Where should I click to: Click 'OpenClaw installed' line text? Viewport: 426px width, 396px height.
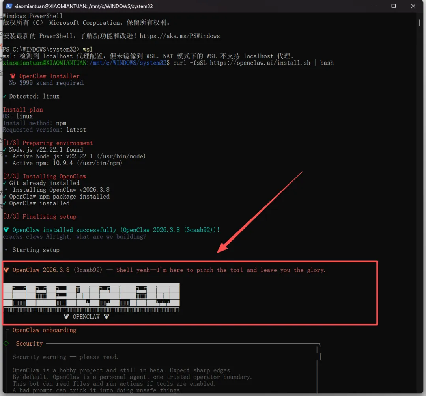click(39, 203)
